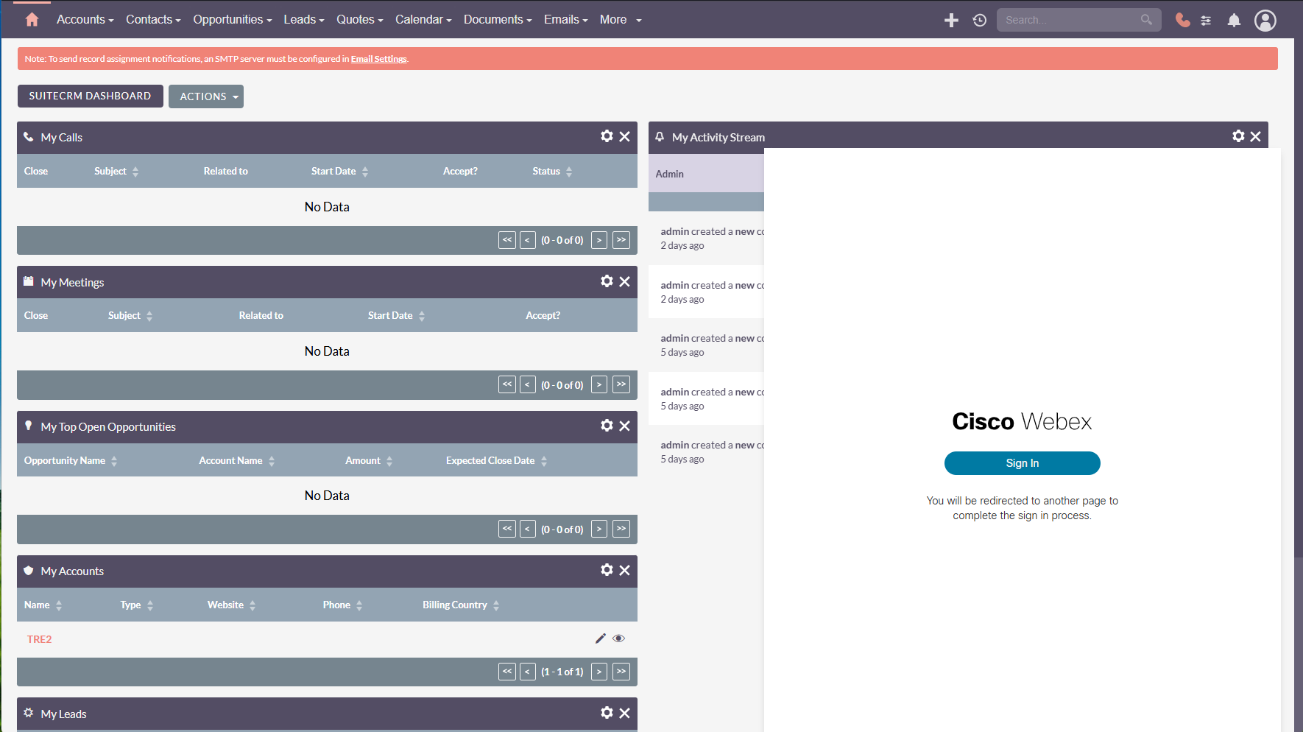The image size is (1303, 732).
Task: Open My Calls dashlet gear settings
Action: (607, 136)
